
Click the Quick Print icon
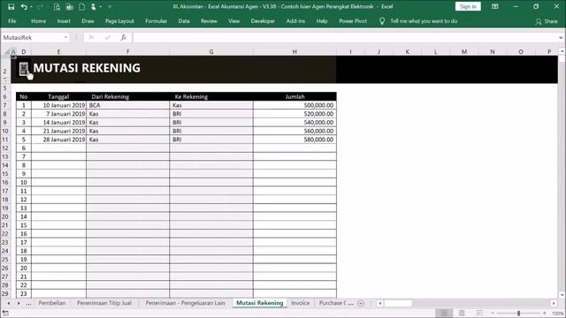(x=69, y=6)
